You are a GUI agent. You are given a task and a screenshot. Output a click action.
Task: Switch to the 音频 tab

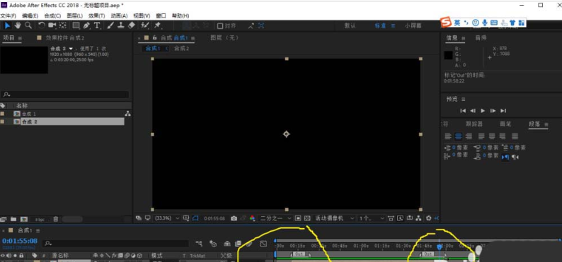481,38
